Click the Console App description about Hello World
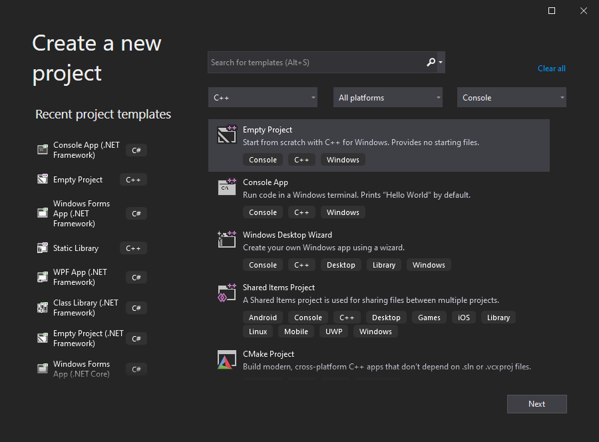The width and height of the screenshot is (599, 442). point(357,195)
